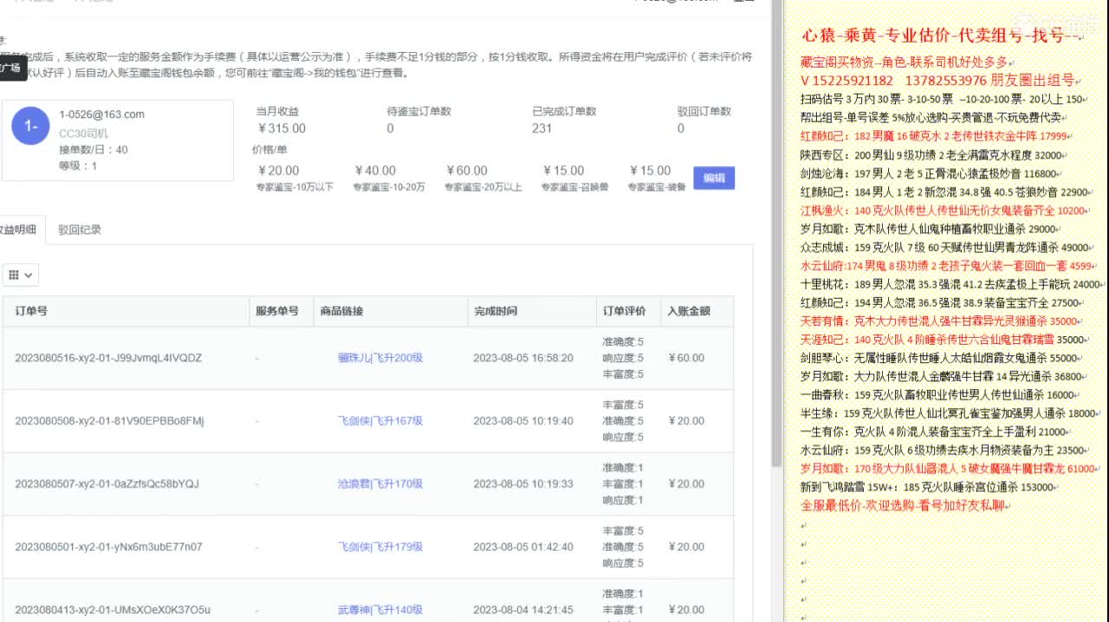The height and width of the screenshot is (622, 1109).
Task: Click the ¥40.00 price for 专家鉴宝-10-20万
Action: (x=375, y=171)
